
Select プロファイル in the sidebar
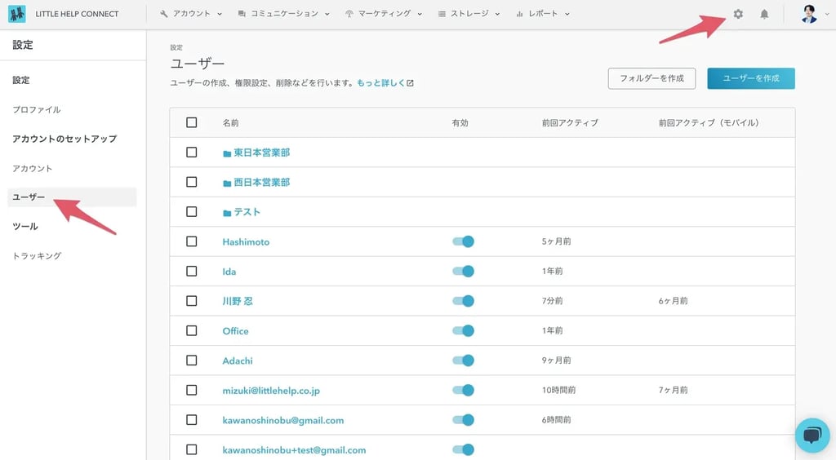(37, 109)
